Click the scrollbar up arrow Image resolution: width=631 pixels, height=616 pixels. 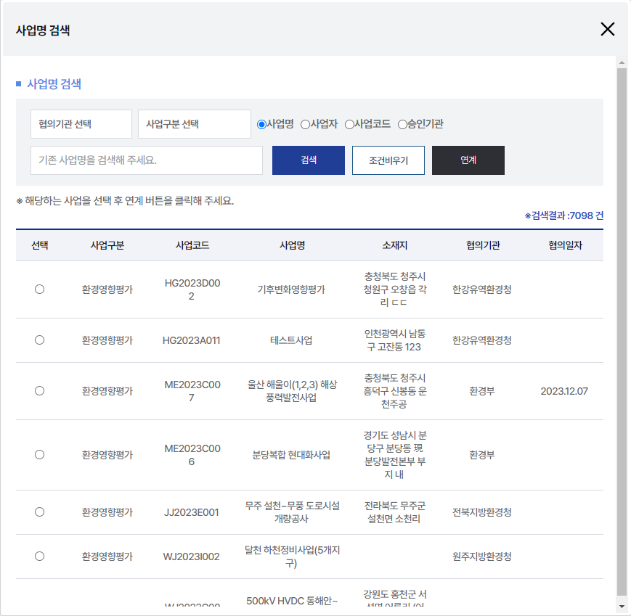(622, 62)
